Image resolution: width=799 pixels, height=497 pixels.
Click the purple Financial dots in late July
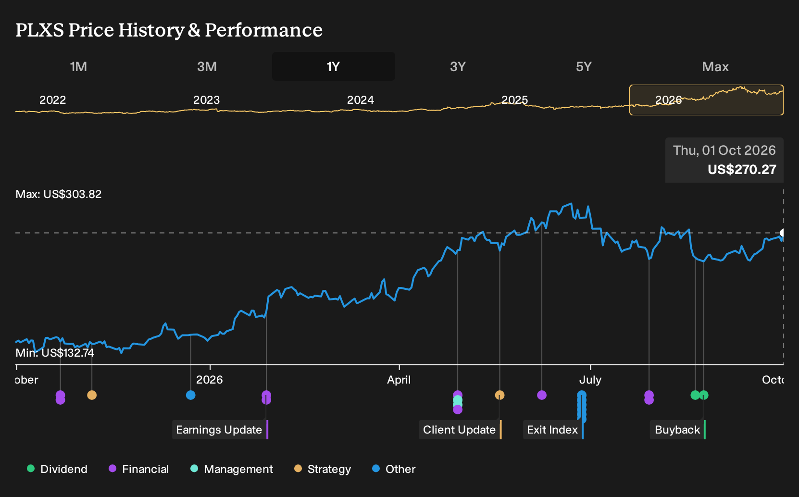[x=649, y=397]
